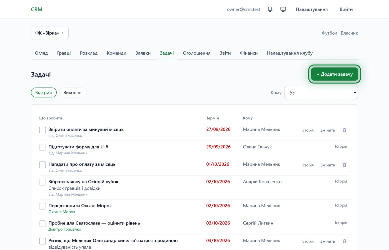Tick the 'Передзвонити Оксані Мороз' checkbox

tap(43, 206)
